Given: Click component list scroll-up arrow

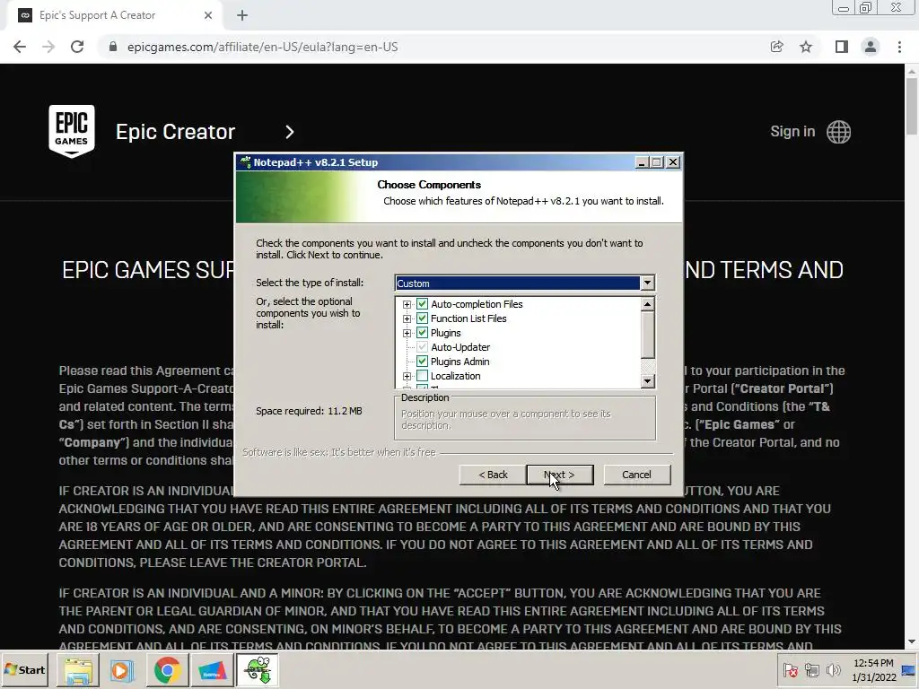Looking at the screenshot, I should (647, 304).
